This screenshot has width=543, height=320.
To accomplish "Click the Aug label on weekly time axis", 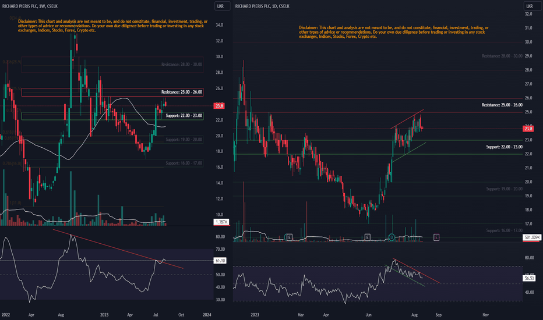I will [x=61, y=315].
